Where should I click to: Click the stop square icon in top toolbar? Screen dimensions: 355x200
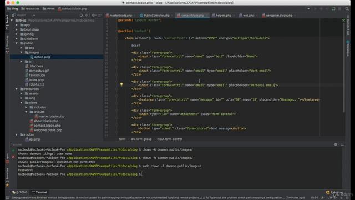[x=339, y=9]
